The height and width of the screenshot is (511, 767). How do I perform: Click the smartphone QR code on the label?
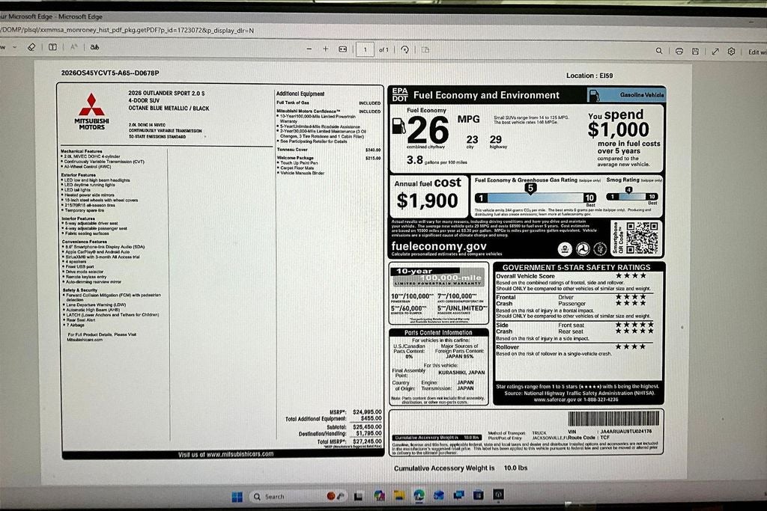[642, 238]
